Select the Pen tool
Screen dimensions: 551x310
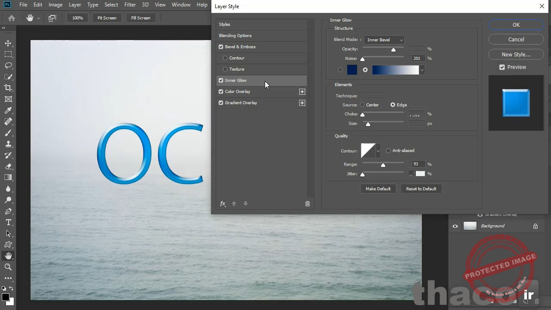[x=8, y=211]
